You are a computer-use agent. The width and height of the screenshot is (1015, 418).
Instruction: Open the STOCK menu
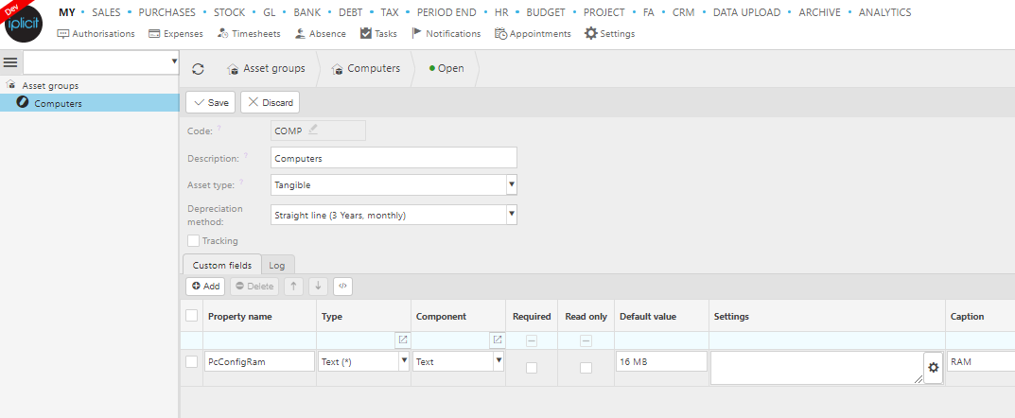pos(229,12)
